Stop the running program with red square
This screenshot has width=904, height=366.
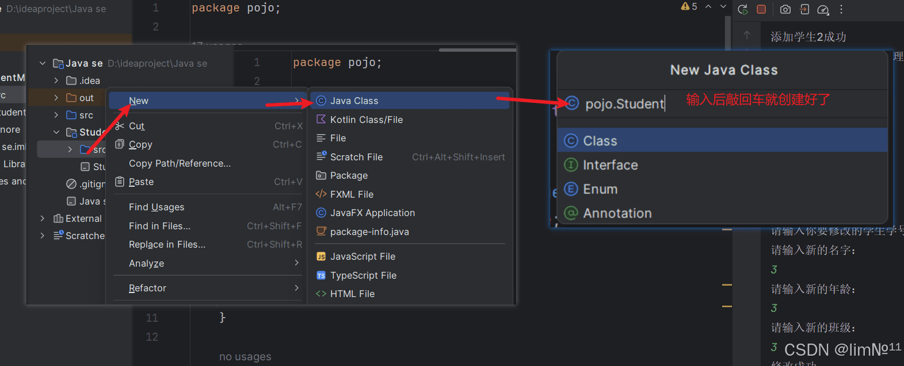point(761,9)
